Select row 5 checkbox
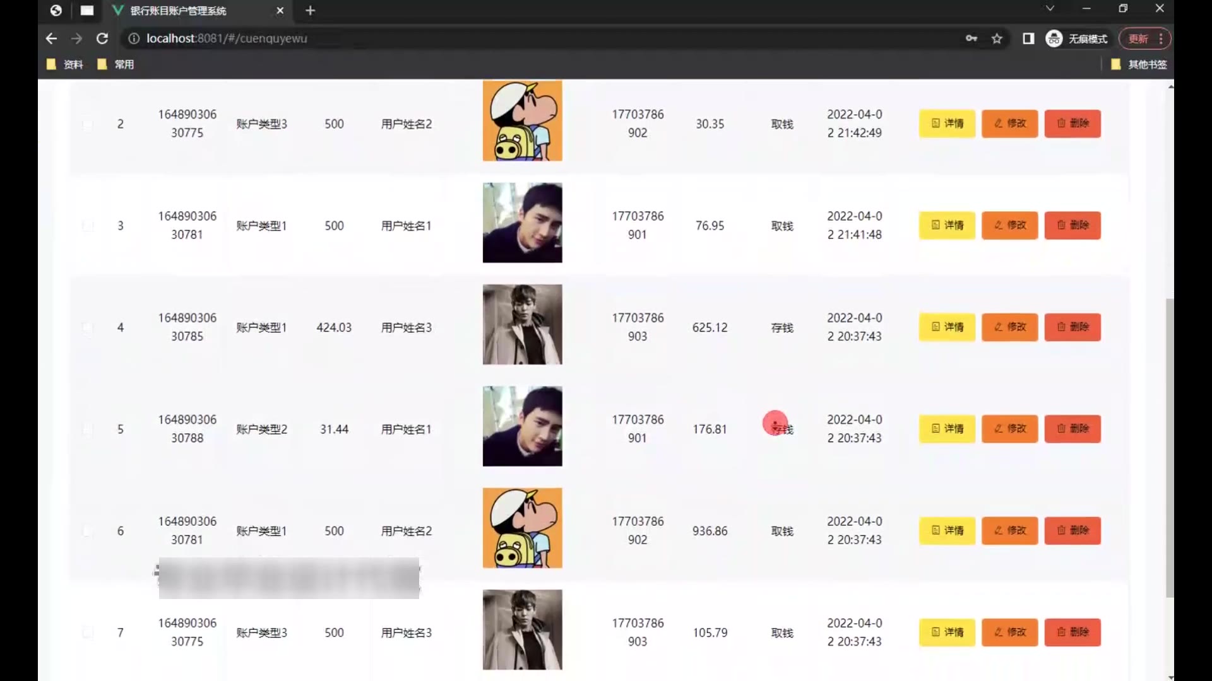This screenshot has height=681, width=1212. [88, 429]
